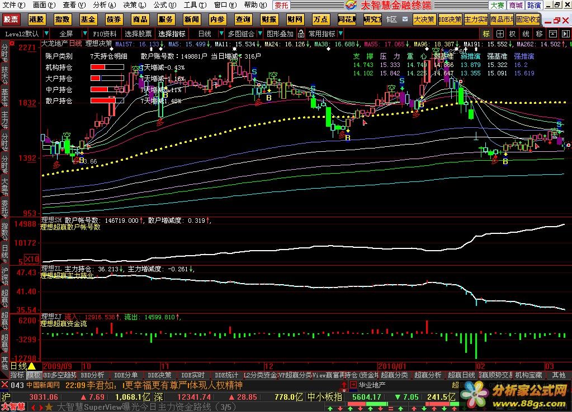Click 图形叠加 button

(x=280, y=34)
